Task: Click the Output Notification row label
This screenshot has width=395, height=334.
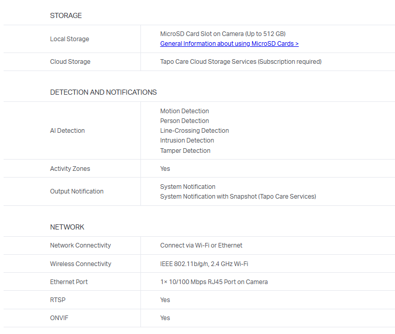Action: tap(77, 191)
